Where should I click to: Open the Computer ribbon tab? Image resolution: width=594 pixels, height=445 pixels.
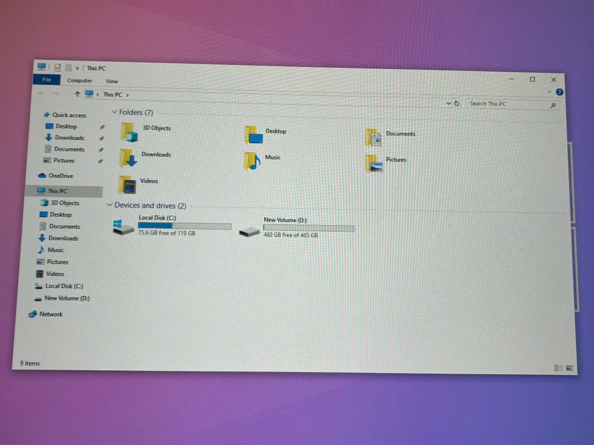click(80, 81)
